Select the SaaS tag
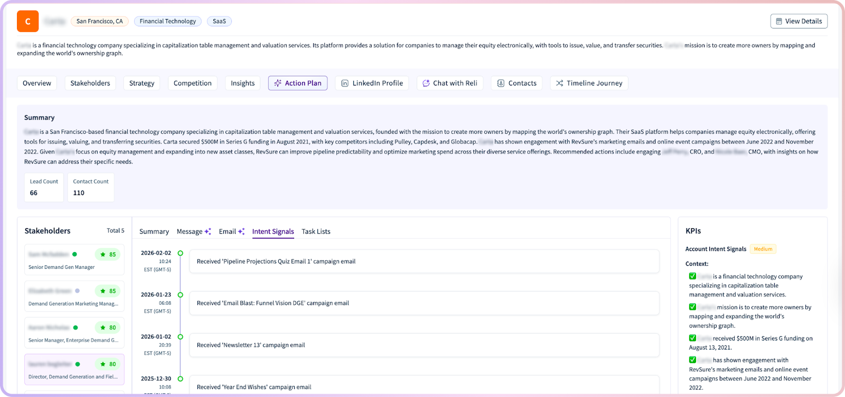845x397 pixels. tap(219, 21)
